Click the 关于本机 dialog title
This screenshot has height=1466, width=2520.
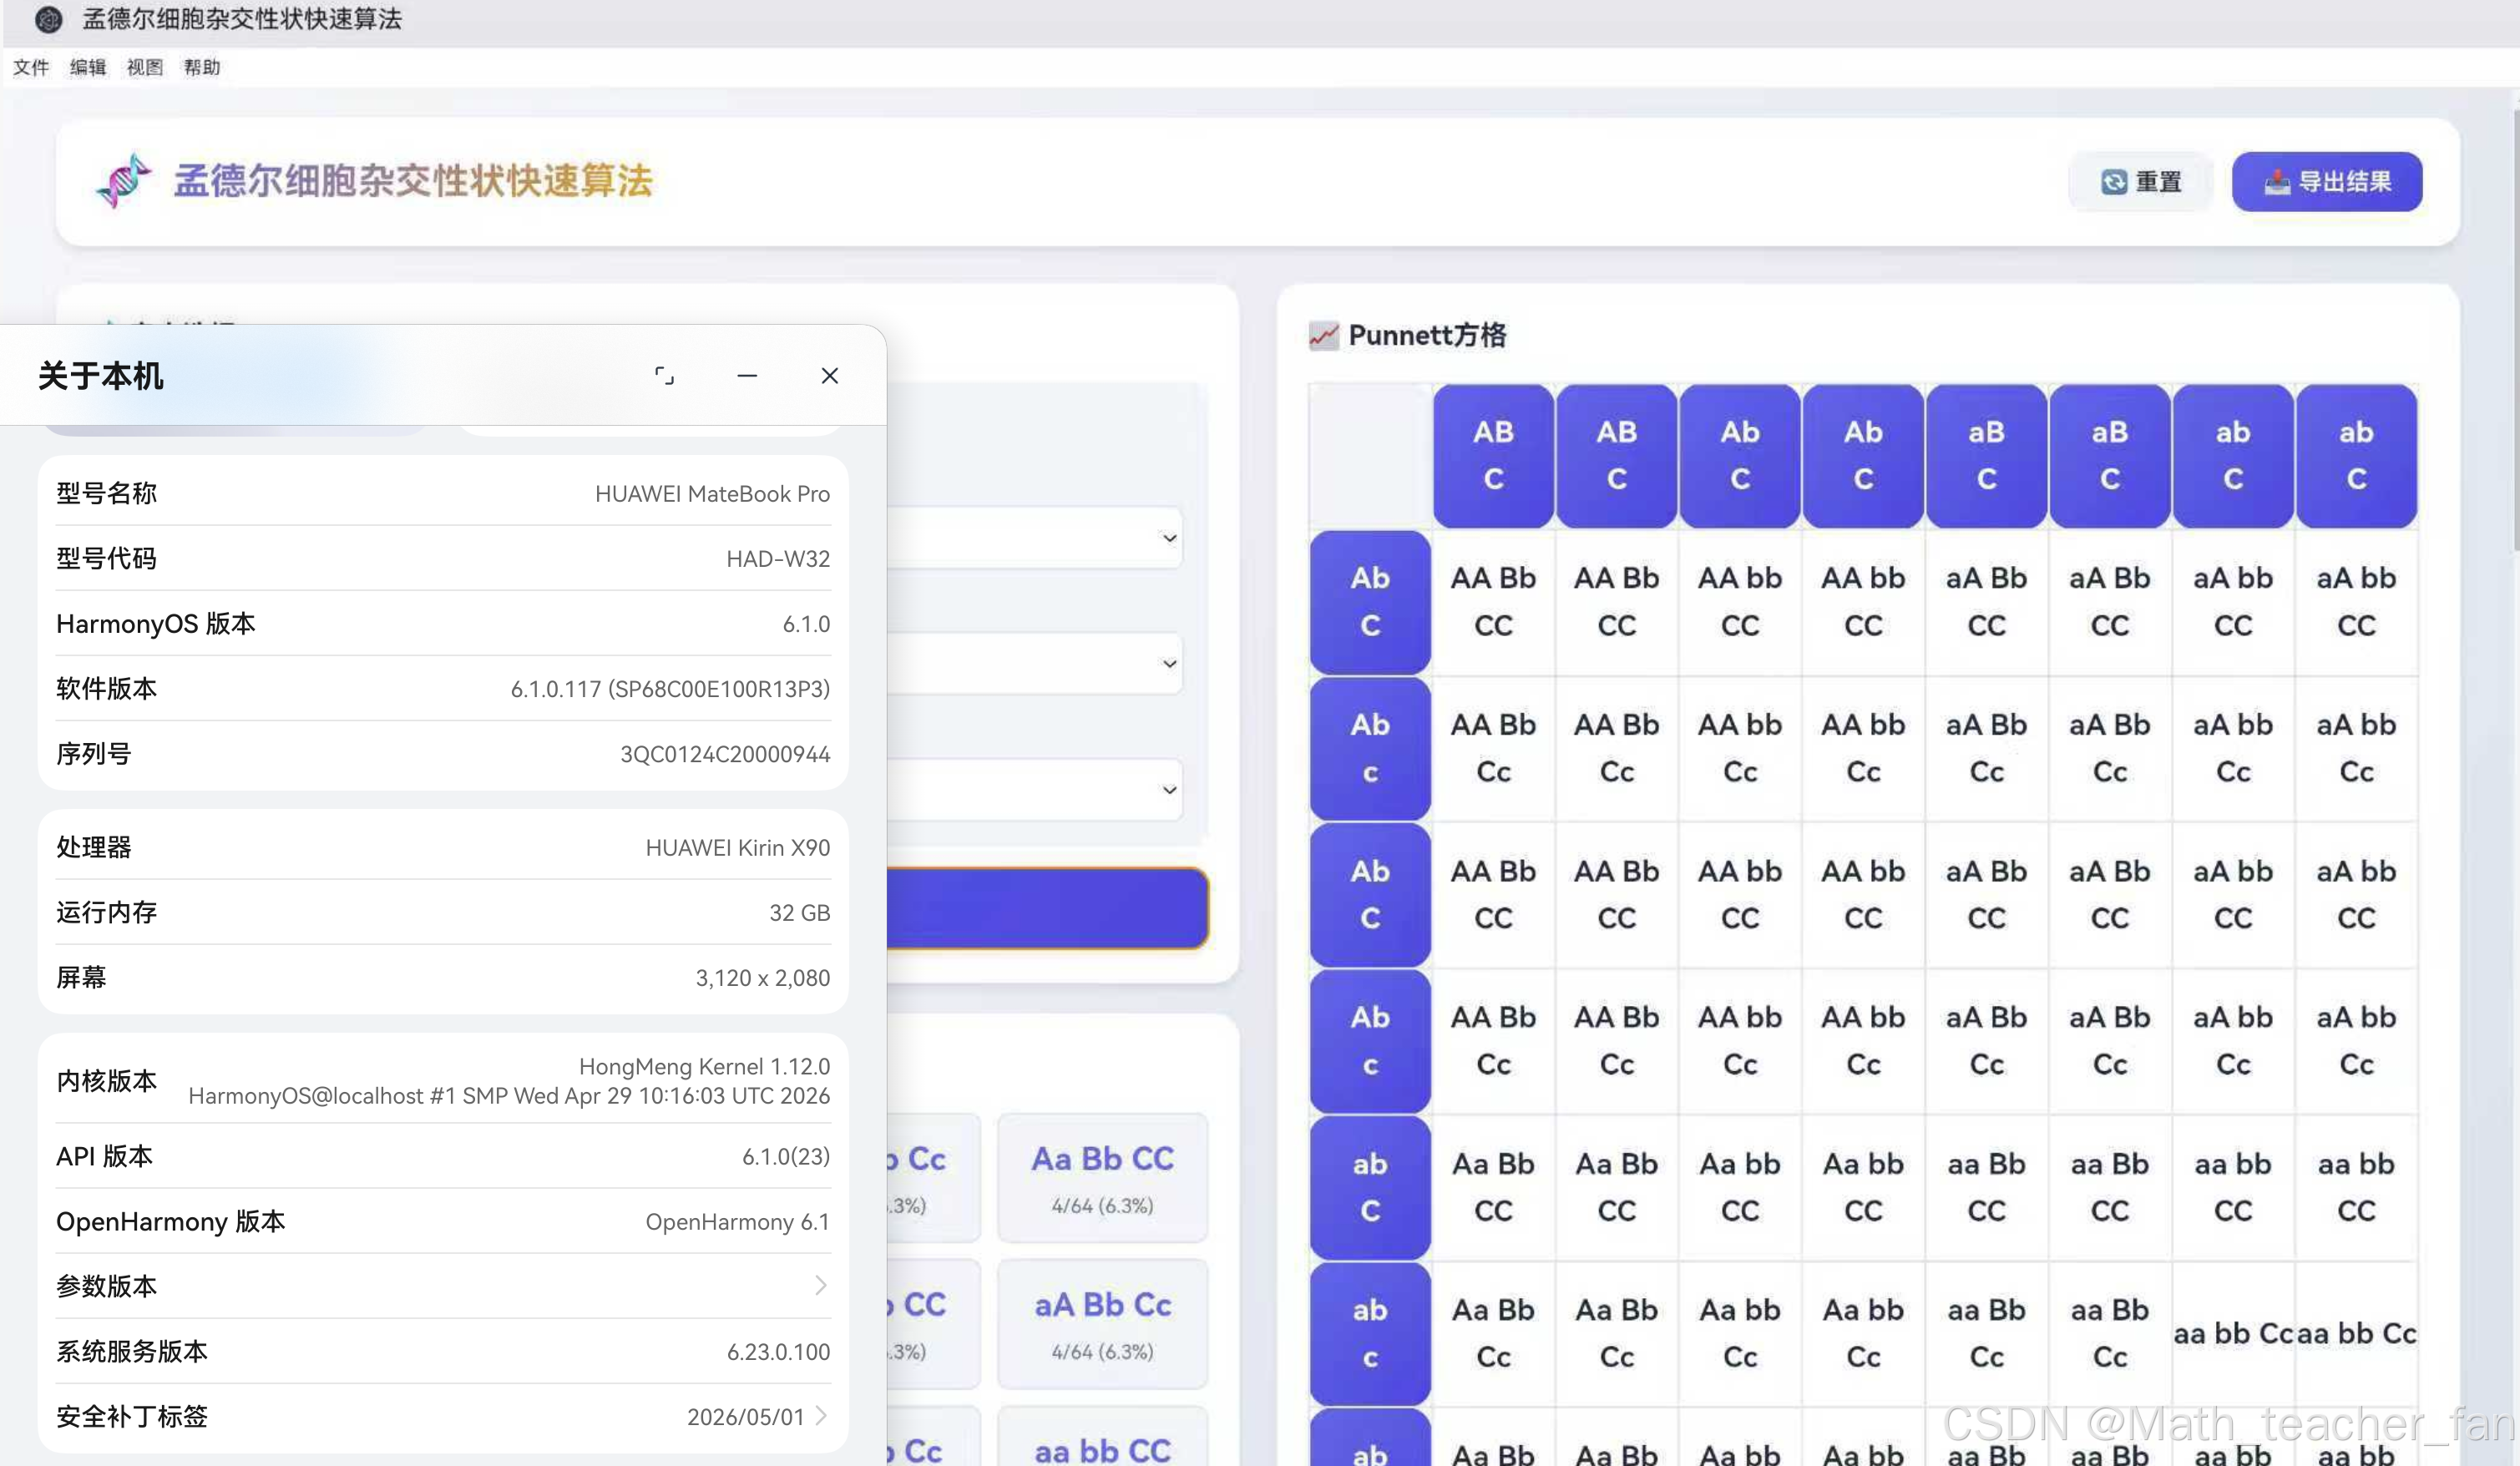point(100,376)
